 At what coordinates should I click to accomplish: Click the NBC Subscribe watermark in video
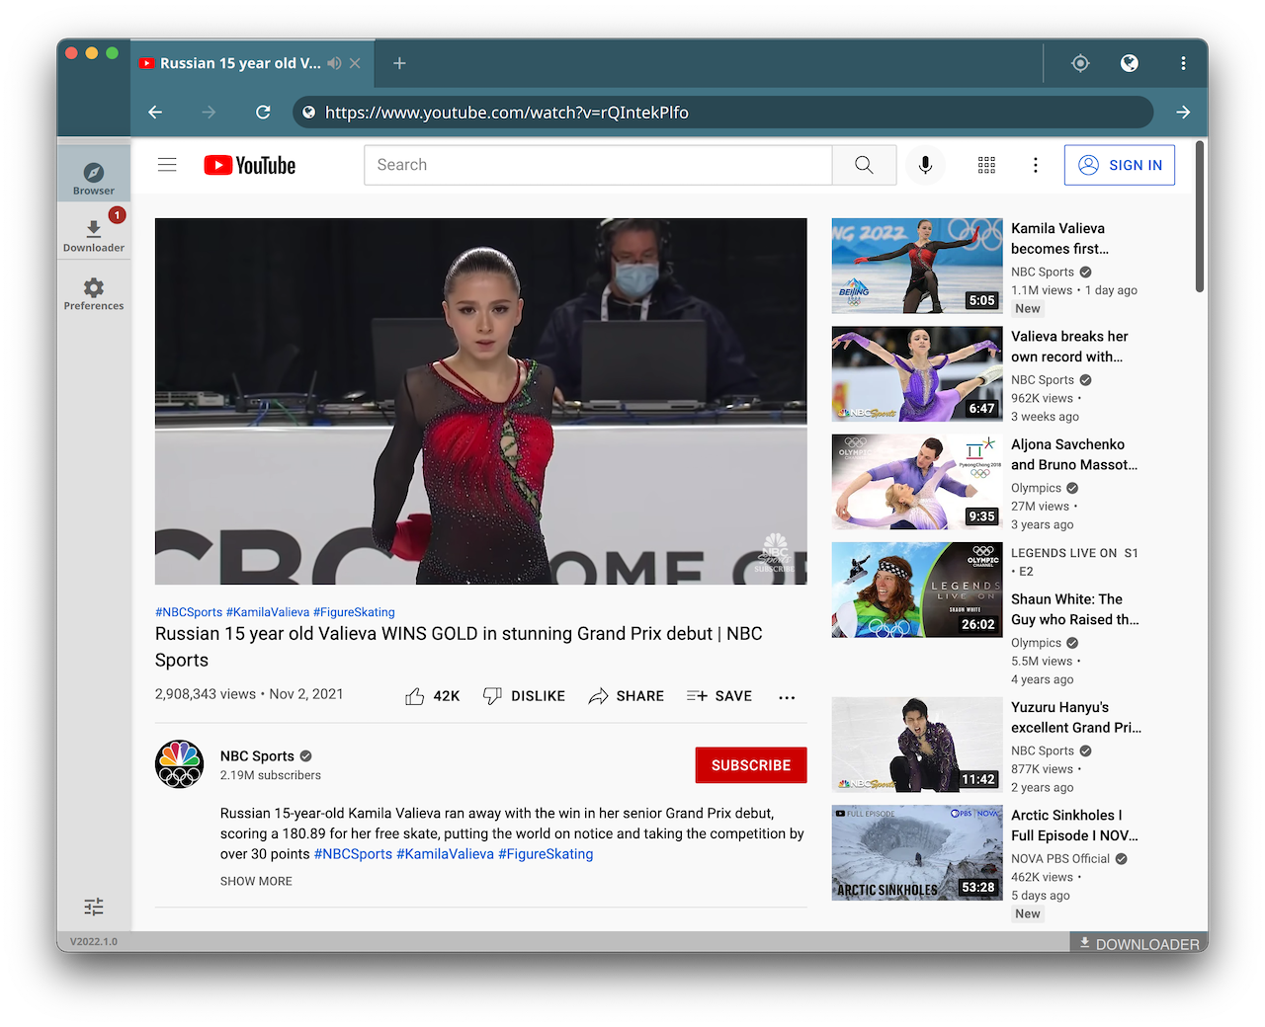tap(775, 554)
